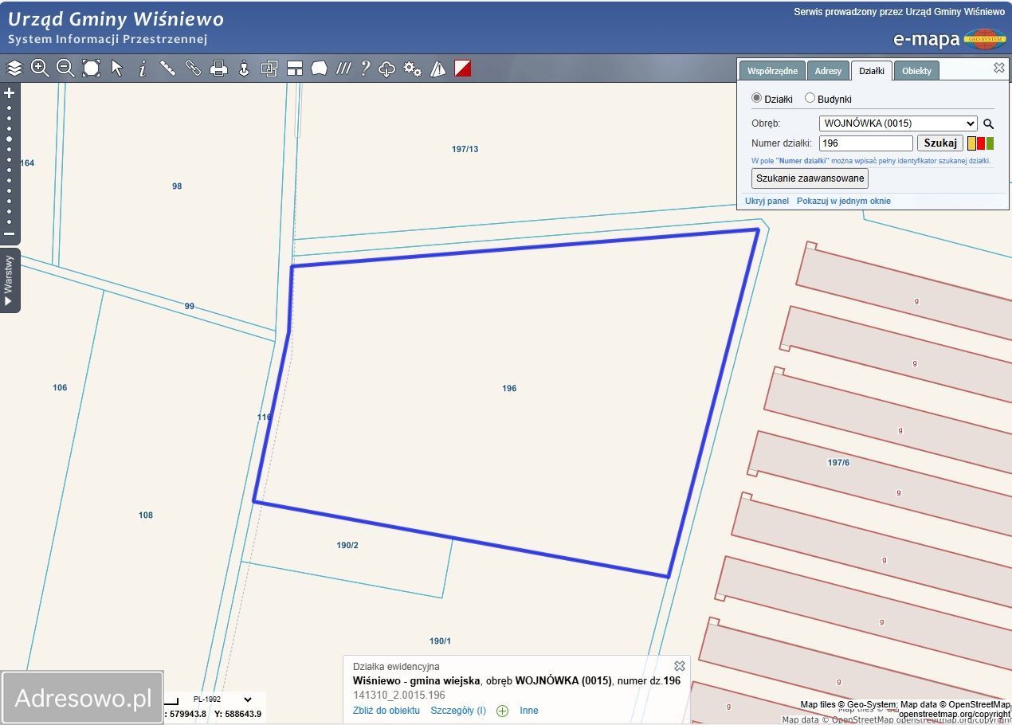The image size is (1012, 725).
Task: Select the zoom out magnifier tool
Action: coord(65,69)
